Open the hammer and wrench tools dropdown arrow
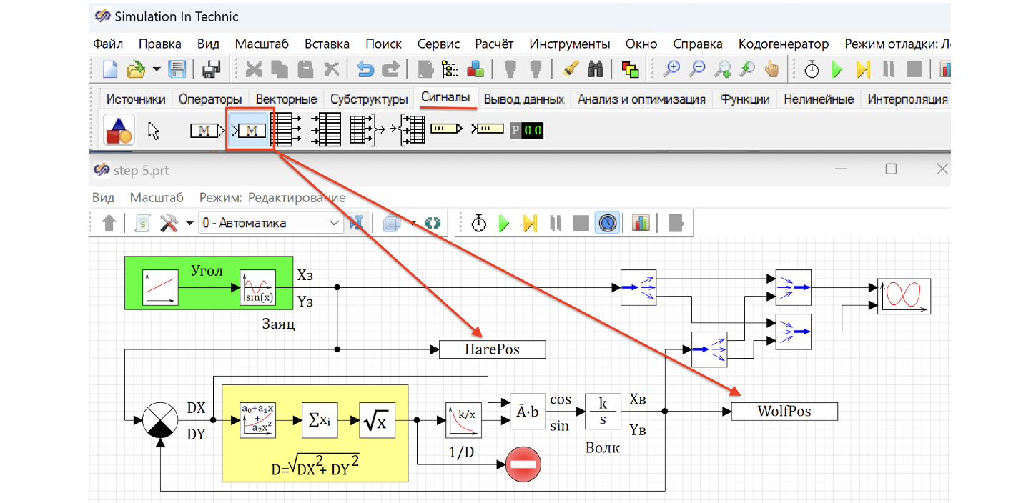Image resolution: width=1031 pixels, height=503 pixels. coord(189,223)
